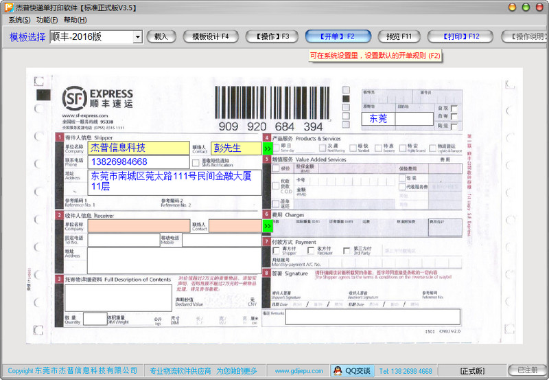Click the receiver address input field
Screen dimensions: 549x380
[174, 260]
